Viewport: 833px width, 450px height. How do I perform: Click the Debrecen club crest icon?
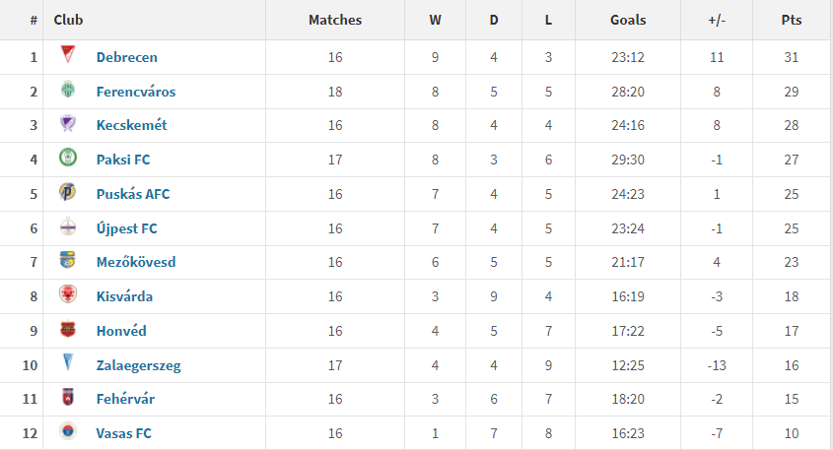(68, 54)
